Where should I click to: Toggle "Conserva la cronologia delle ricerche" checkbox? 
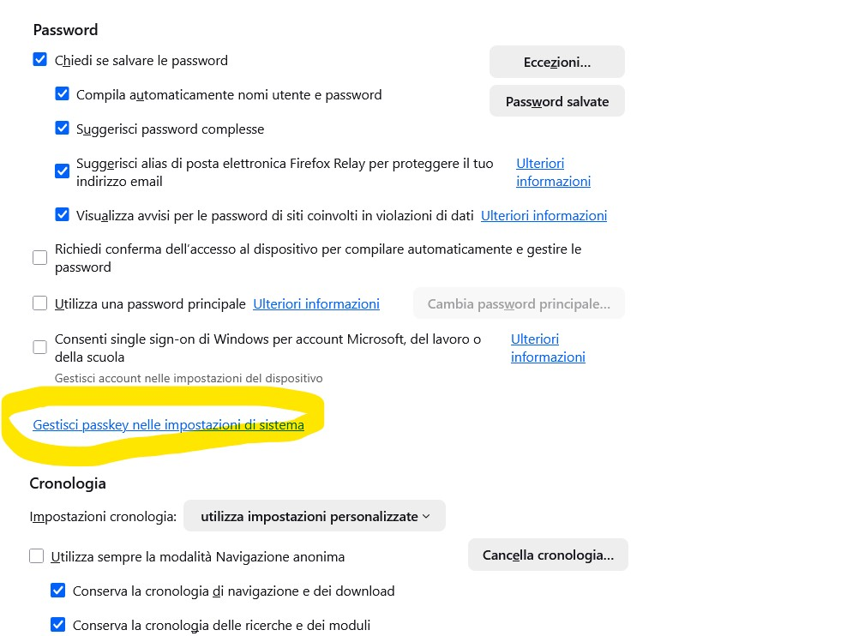pos(58,625)
